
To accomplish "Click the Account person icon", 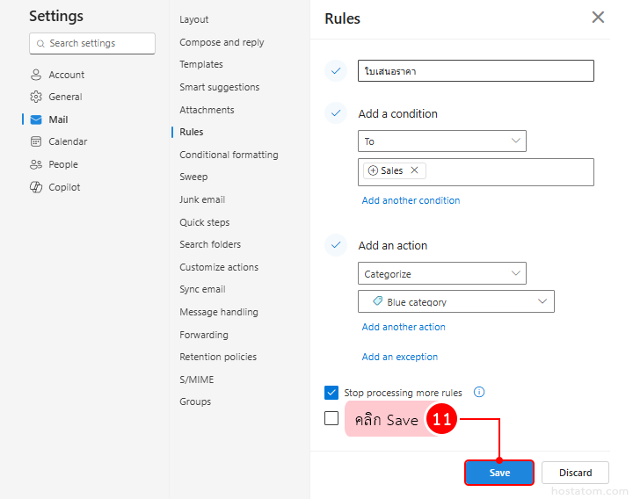I will click(36, 75).
